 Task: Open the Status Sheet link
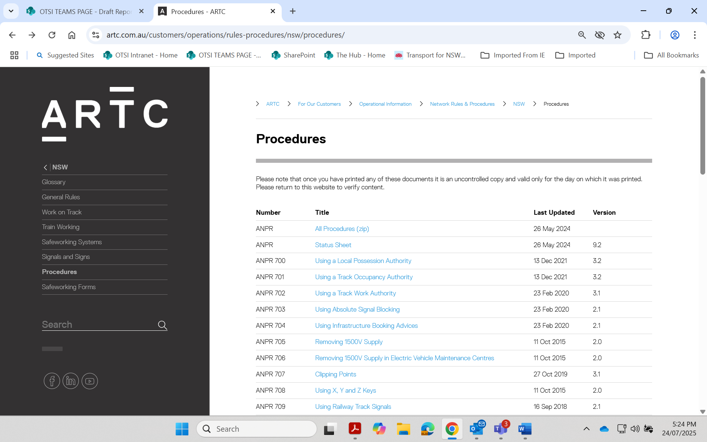point(333,245)
